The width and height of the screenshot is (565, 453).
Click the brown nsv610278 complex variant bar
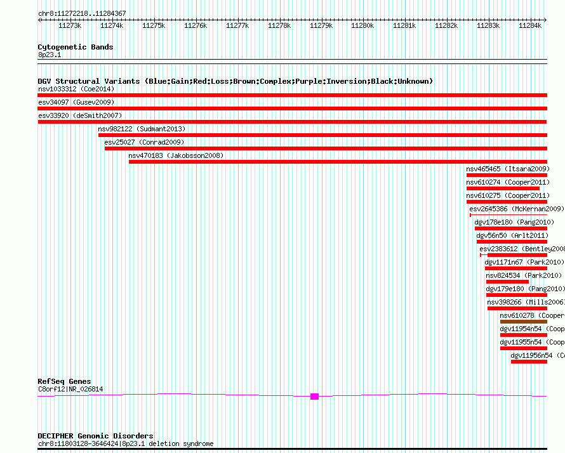[523, 322]
